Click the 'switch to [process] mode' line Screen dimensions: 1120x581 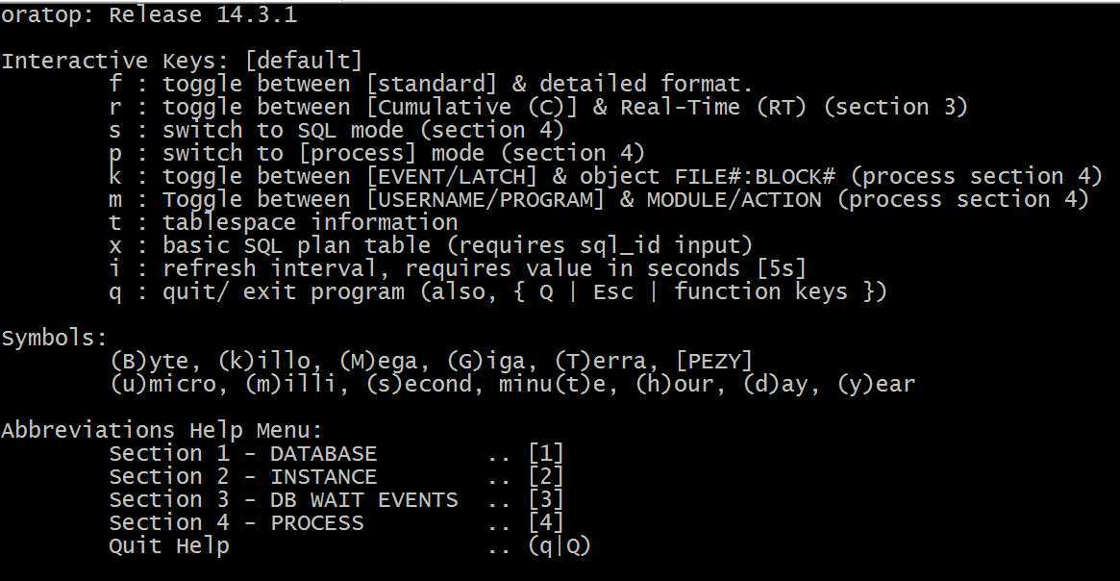377,153
